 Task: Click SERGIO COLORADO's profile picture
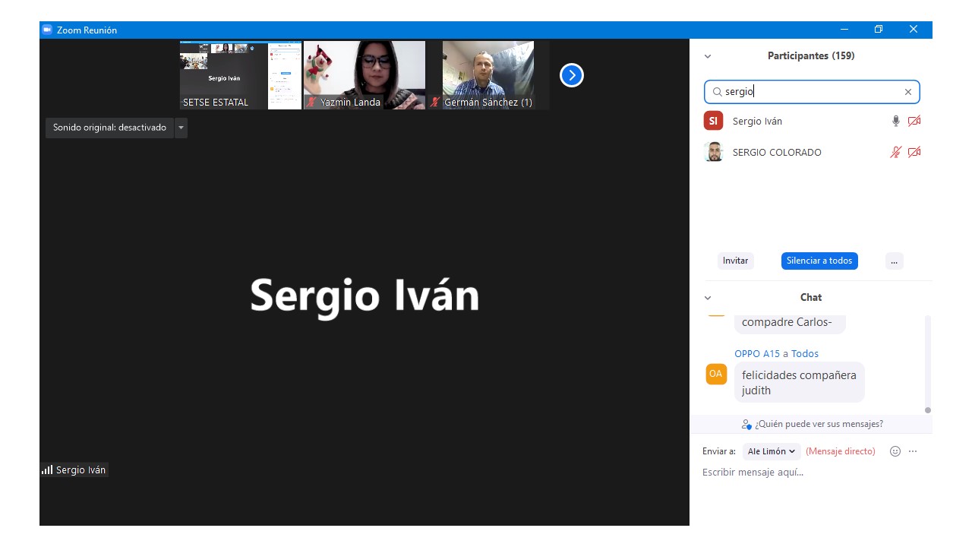713,152
